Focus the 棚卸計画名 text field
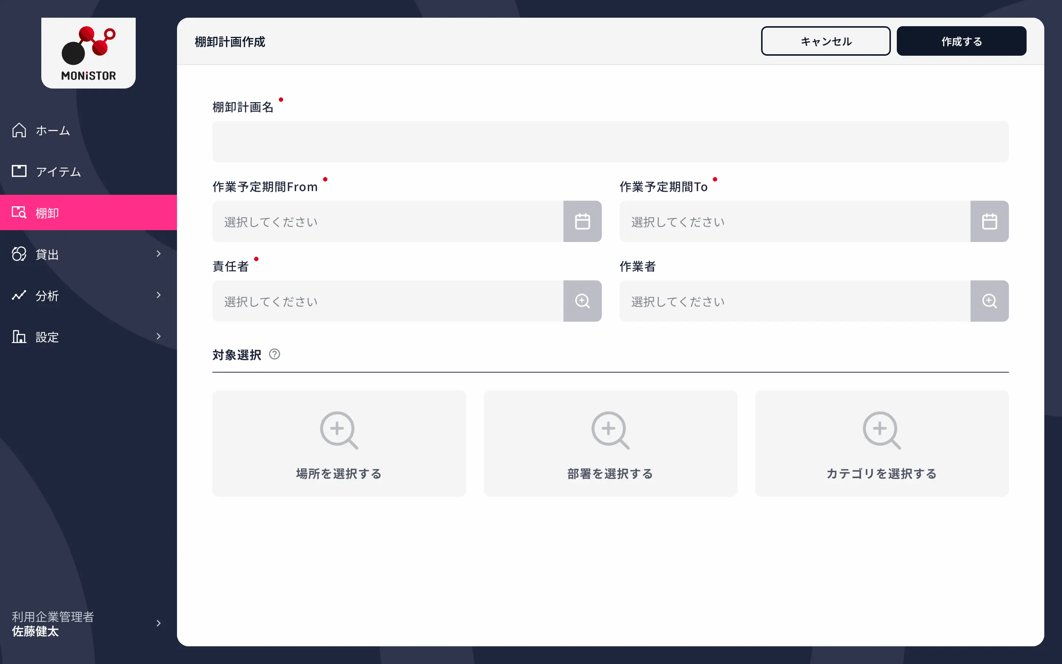Screen dimensions: 1062x664 pyautogui.click(x=610, y=141)
